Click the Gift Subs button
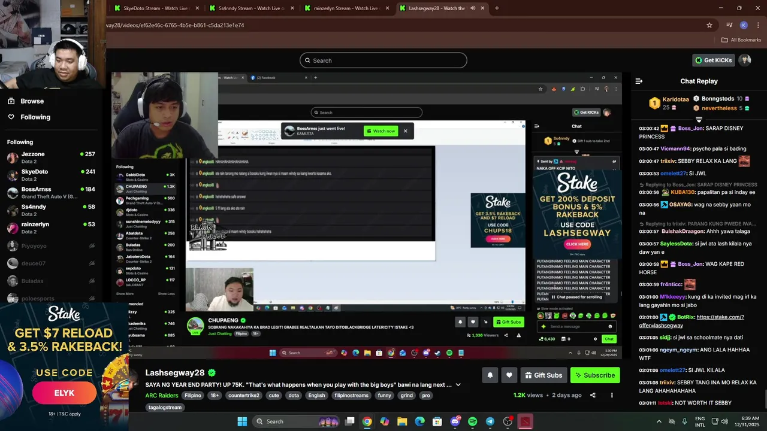 [543, 375]
